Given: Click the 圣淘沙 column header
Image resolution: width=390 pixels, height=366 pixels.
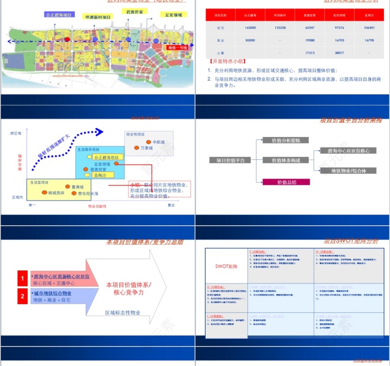Looking at the screenshot, I should tap(370, 15).
